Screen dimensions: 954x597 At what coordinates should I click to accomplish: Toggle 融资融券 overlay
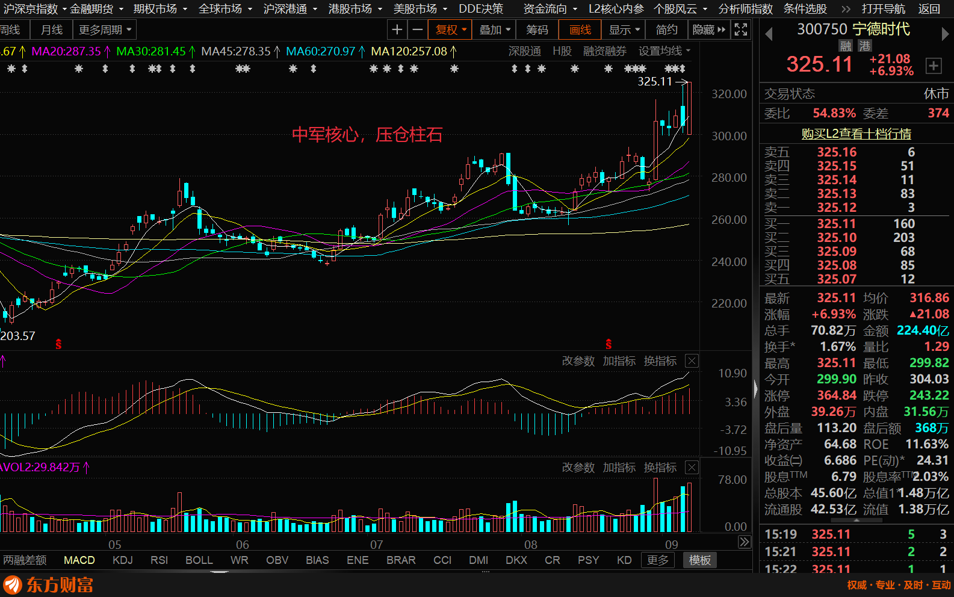pyautogui.click(x=605, y=51)
